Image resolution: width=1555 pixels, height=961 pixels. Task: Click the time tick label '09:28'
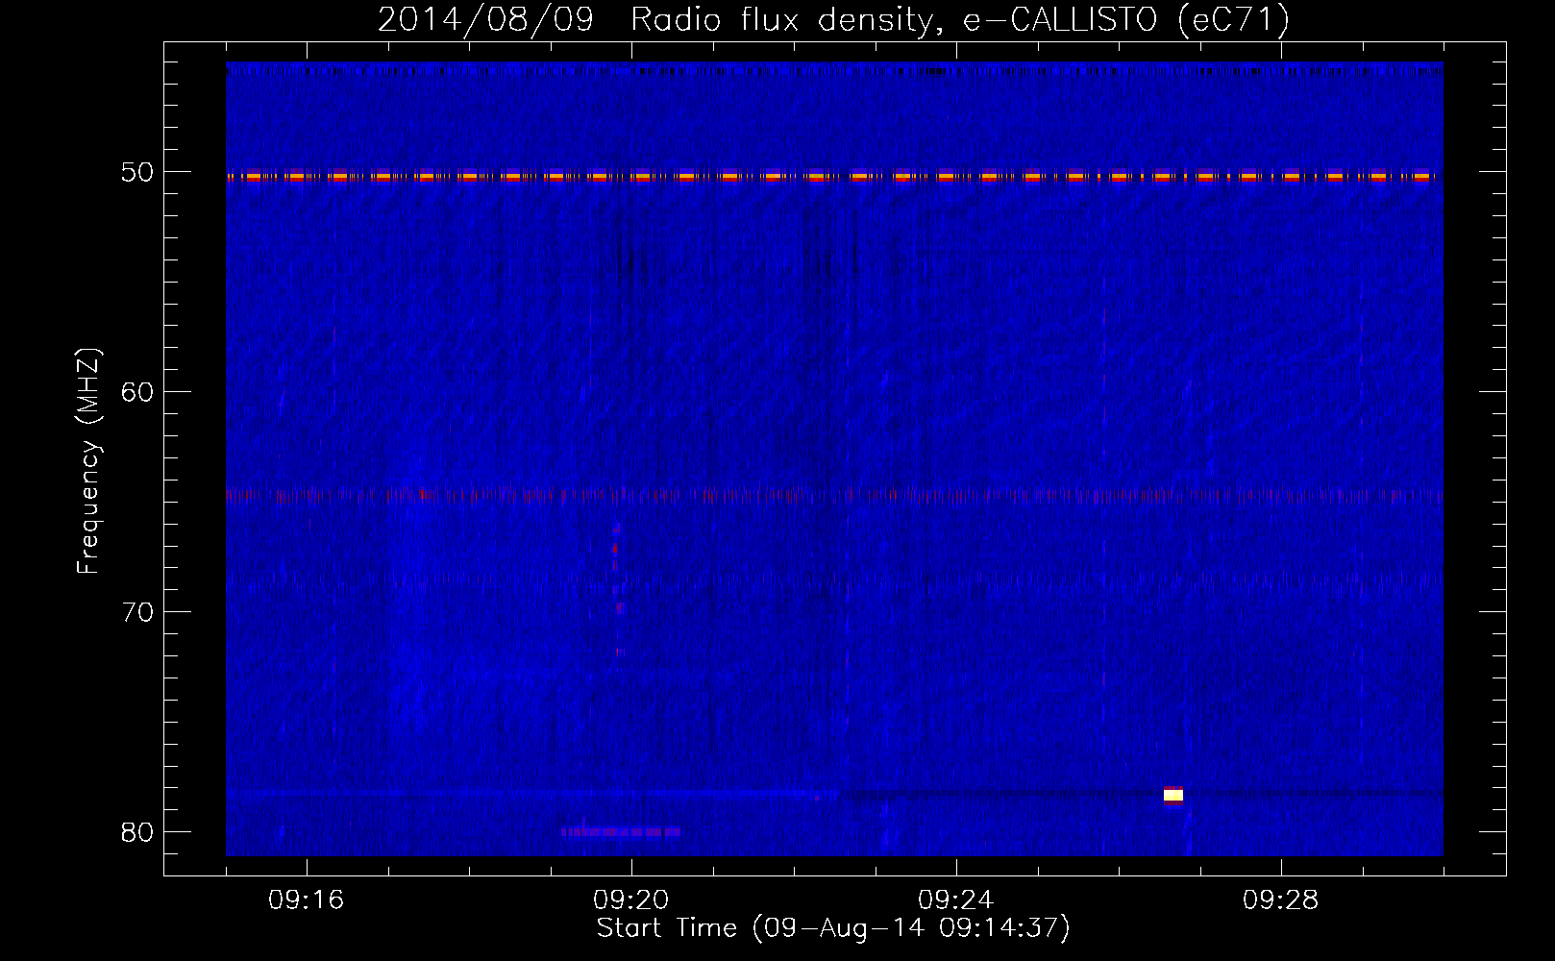1281,900
